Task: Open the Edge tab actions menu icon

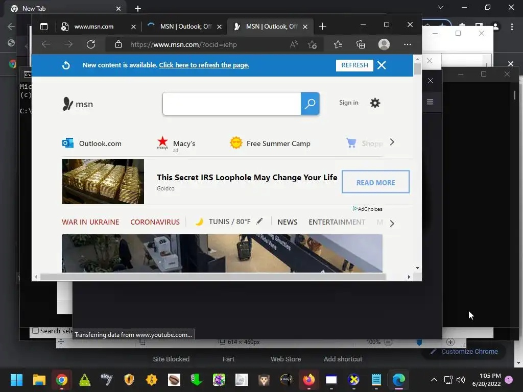Action: (x=44, y=27)
